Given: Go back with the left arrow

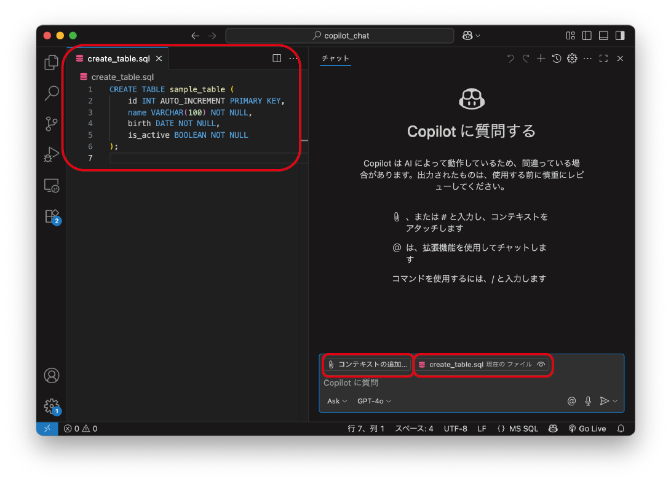Looking at the screenshot, I should click(195, 36).
